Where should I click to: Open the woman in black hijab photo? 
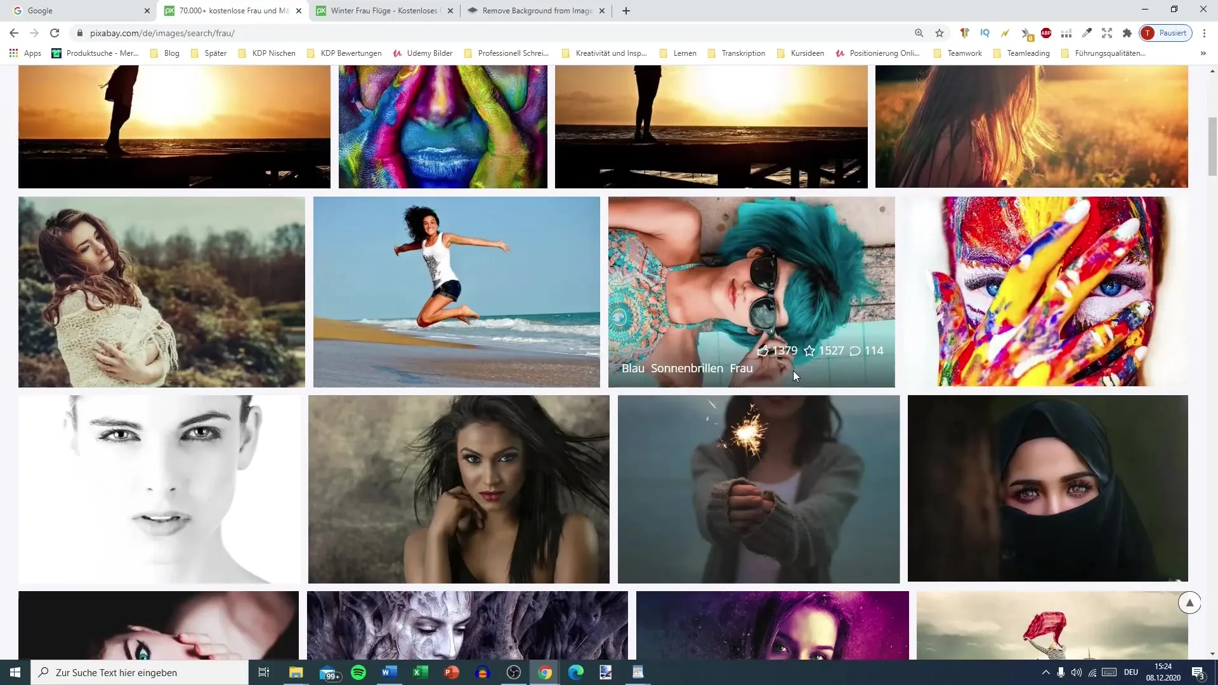[x=1048, y=488]
